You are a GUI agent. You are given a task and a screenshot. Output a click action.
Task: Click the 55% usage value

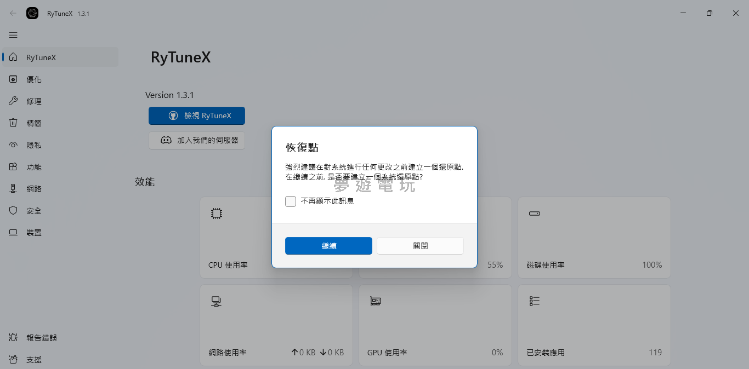coord(495,265)
